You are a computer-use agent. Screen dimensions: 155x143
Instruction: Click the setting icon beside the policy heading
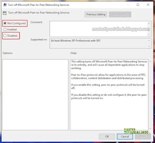click(x=5, y=13)
